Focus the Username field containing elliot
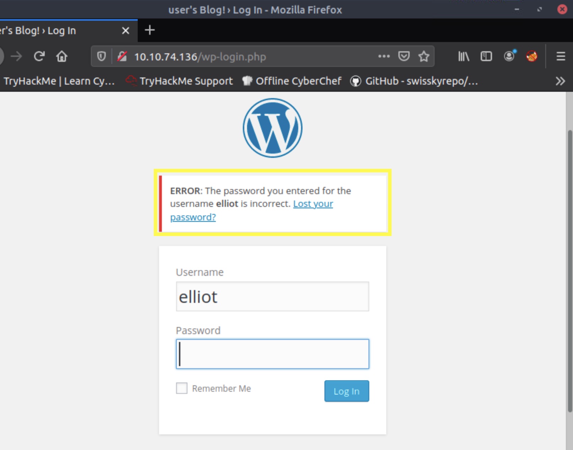The width and height of the screenshot is (573, 450). point(273,296)
